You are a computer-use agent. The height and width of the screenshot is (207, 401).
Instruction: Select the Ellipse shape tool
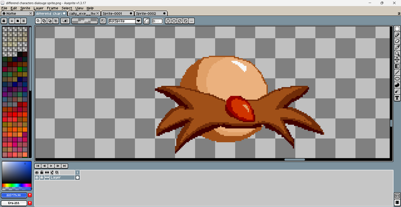[x=397, y=79]
